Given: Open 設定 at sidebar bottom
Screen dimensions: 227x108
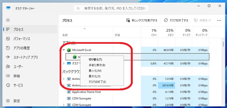Looking at the screenshot, I should pyautogui.click(x=30, y=101).
